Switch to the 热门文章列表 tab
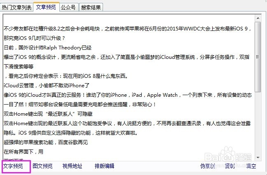 [16, 7]
